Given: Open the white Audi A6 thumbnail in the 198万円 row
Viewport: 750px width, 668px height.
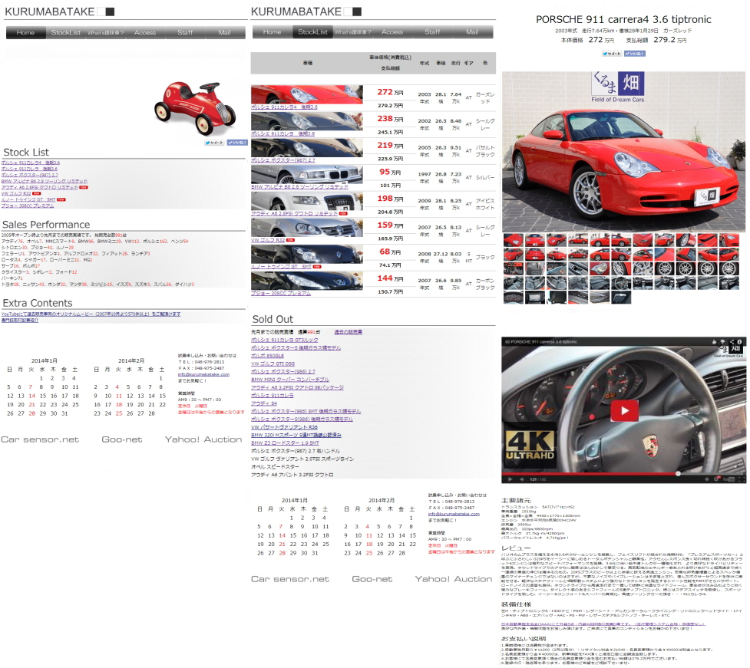Looking at the screenshot, I should click(306, 201).
